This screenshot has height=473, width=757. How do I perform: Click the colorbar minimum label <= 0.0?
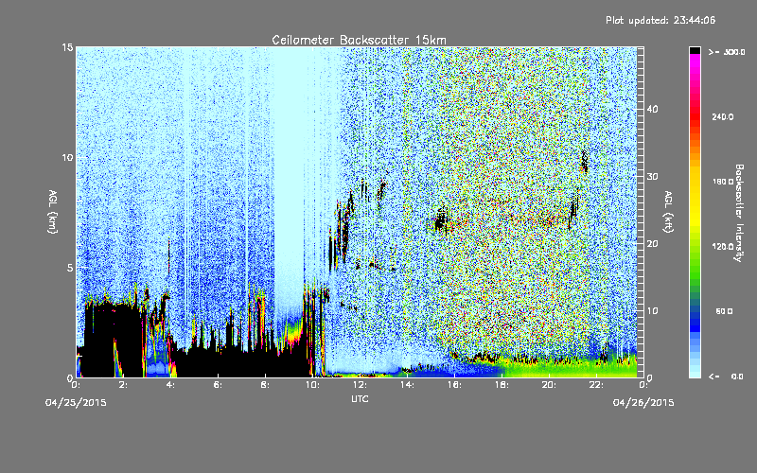[x=726, y=376]
